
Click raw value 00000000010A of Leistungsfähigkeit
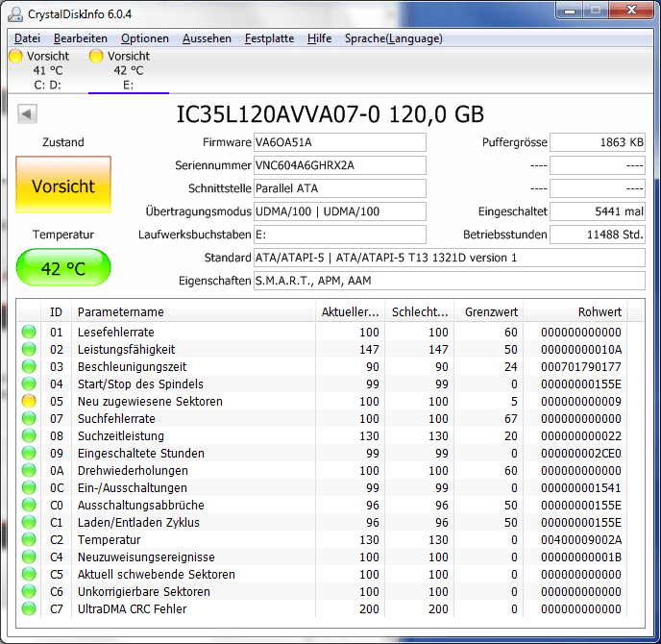coord(581,349)
